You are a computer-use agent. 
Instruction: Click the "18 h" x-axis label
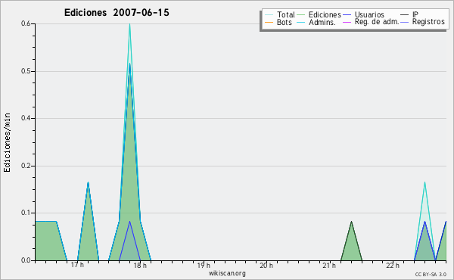[x=140, y=265]
